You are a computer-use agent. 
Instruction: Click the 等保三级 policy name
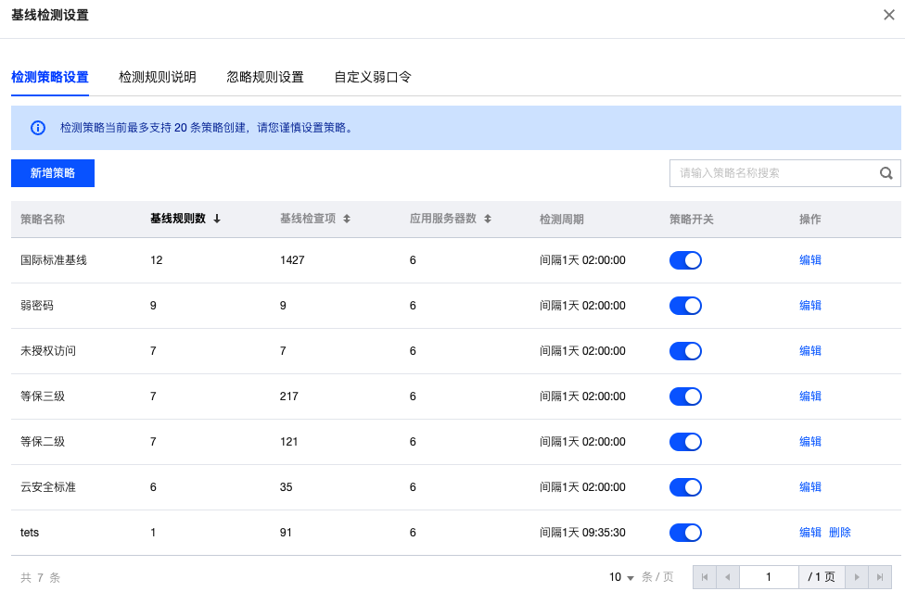[x=43, y=396]
